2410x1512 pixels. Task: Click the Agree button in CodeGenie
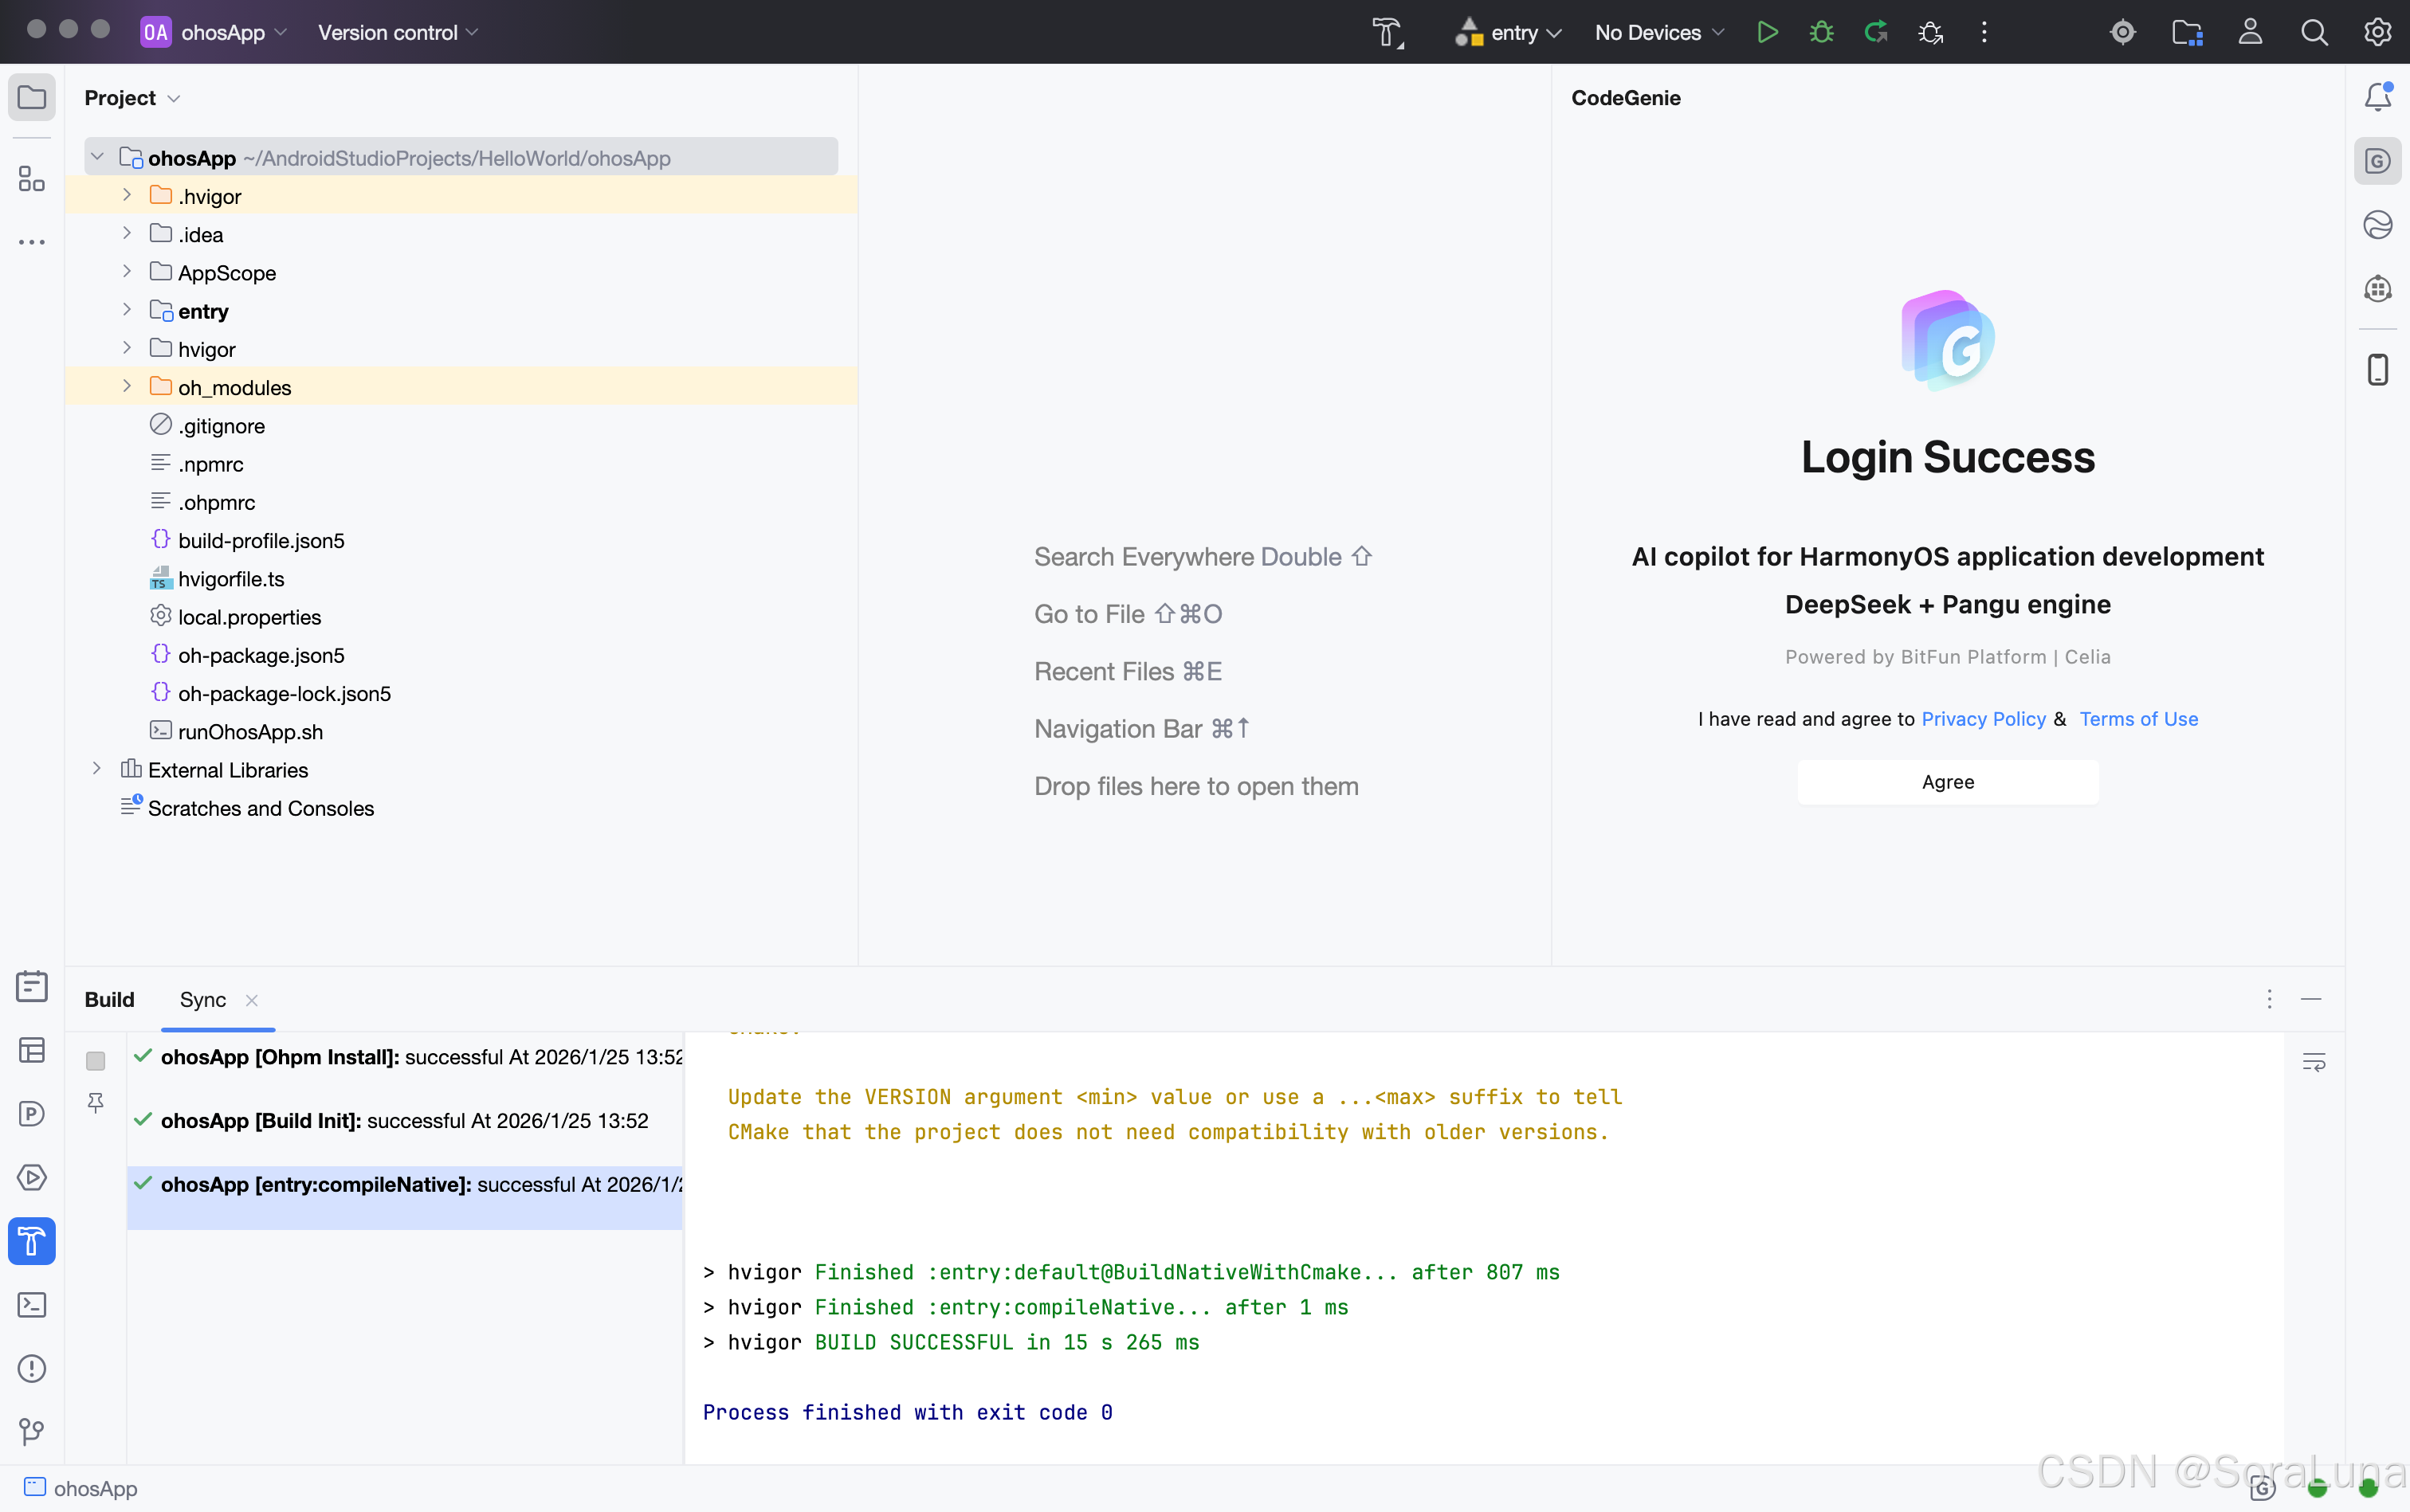(1947, 781)
